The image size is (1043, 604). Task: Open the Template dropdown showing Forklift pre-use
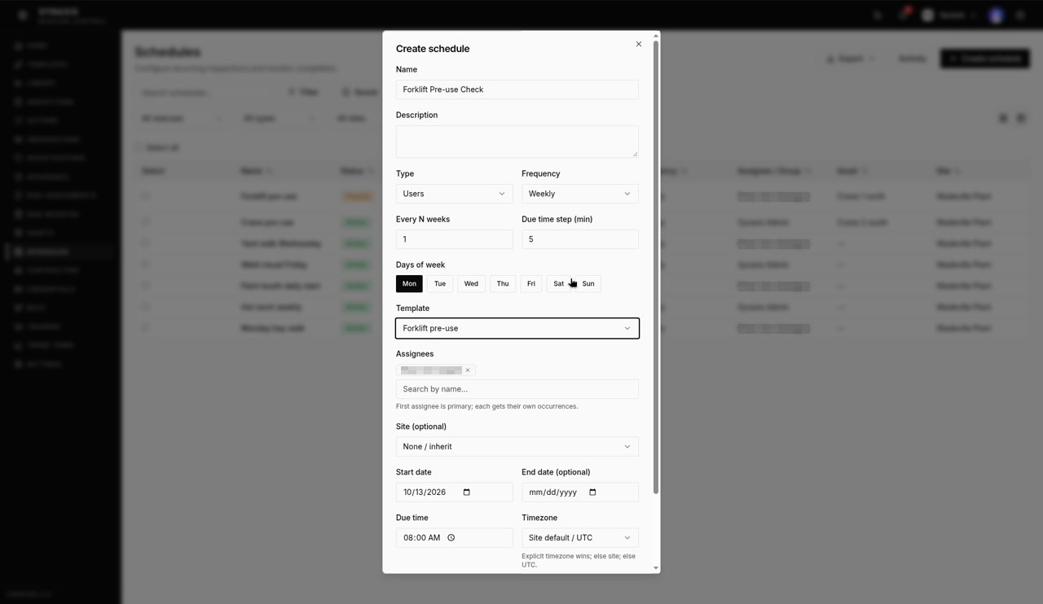pyautogui.click(x=517, y=328)
